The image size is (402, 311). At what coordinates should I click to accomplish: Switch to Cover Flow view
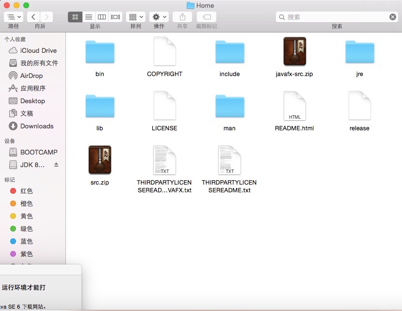click(x=115, y=17)
